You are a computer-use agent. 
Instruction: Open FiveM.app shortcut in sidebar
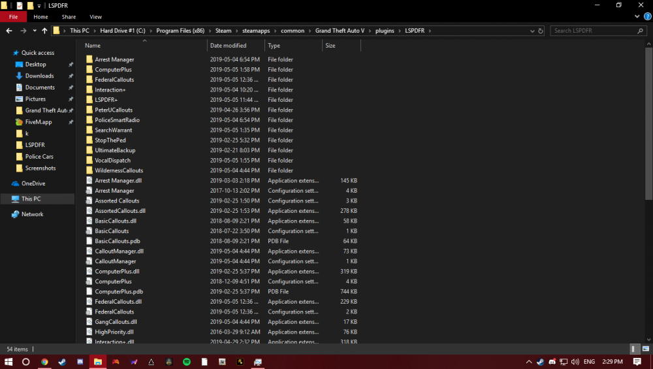tap(39, 122)
